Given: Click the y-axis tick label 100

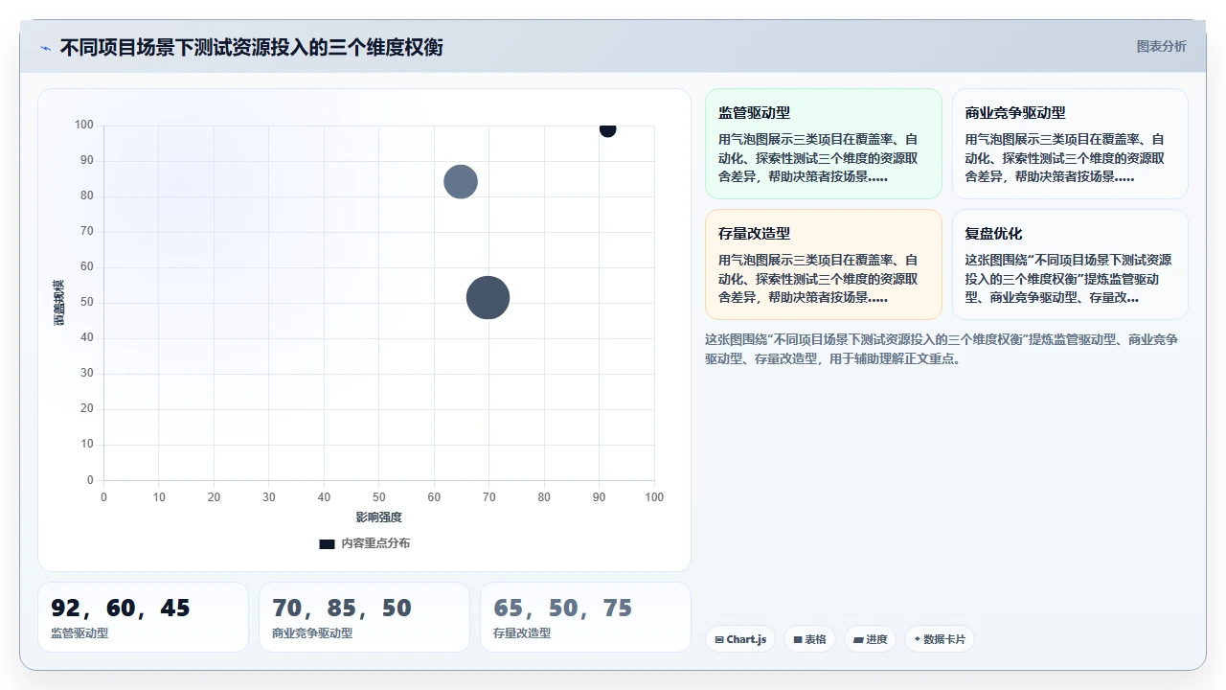Looking at the screenshot, I should pos(84,125).
